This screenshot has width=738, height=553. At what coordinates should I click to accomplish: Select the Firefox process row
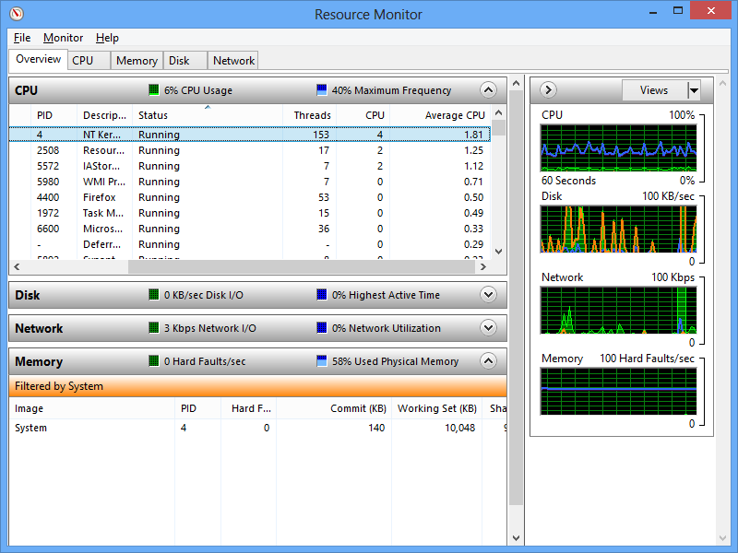coord(249,197)
